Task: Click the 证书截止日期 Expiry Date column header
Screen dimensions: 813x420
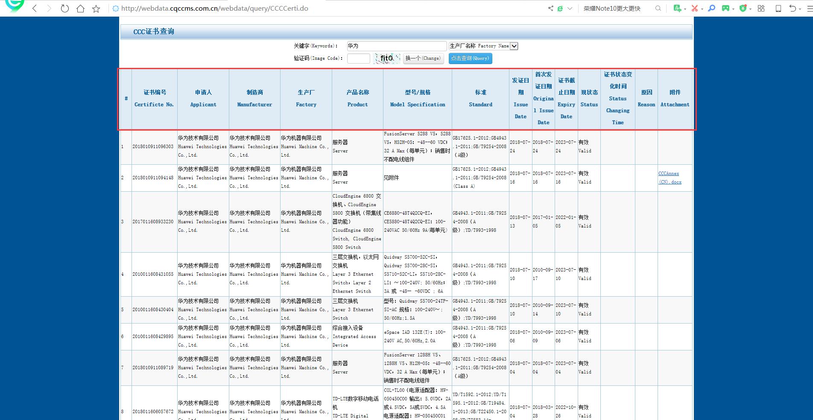Action: (566, 99)
